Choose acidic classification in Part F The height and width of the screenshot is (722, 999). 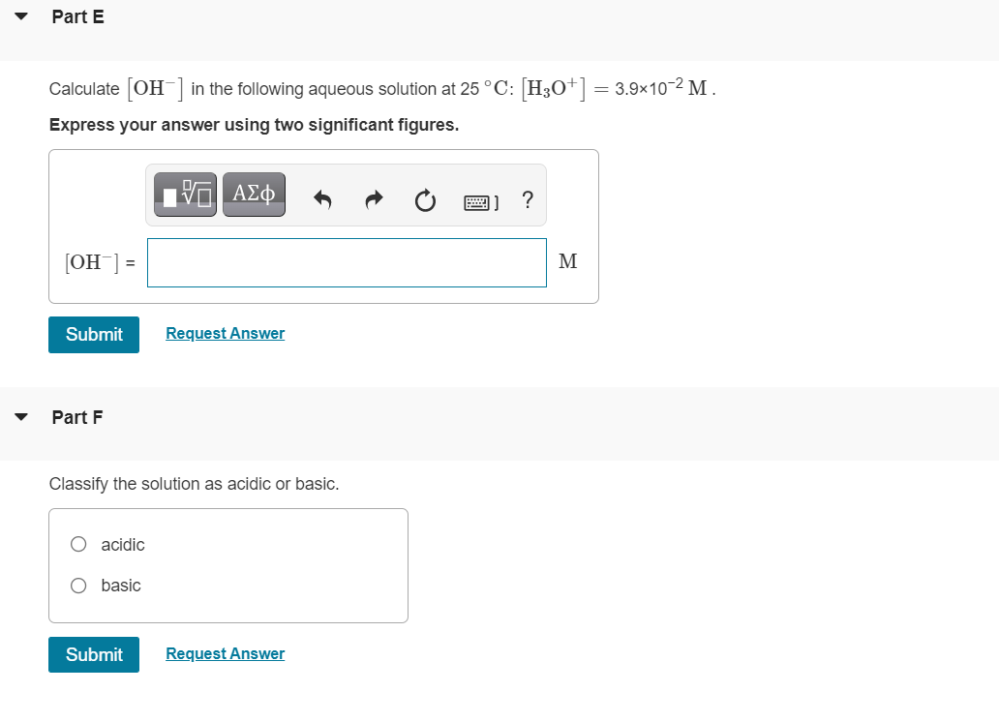78,544
